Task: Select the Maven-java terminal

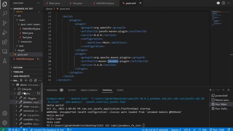Action: coord(221,100)
